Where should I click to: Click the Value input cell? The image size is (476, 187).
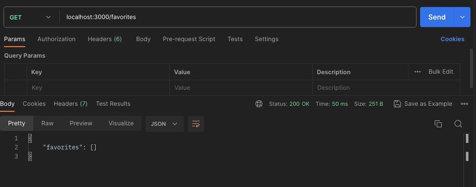[x=241, y=88]
